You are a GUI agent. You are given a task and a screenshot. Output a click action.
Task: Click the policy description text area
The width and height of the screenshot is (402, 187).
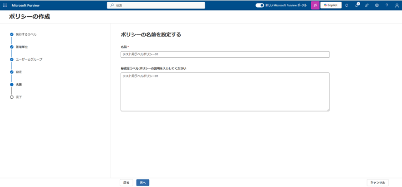point(225,91)
